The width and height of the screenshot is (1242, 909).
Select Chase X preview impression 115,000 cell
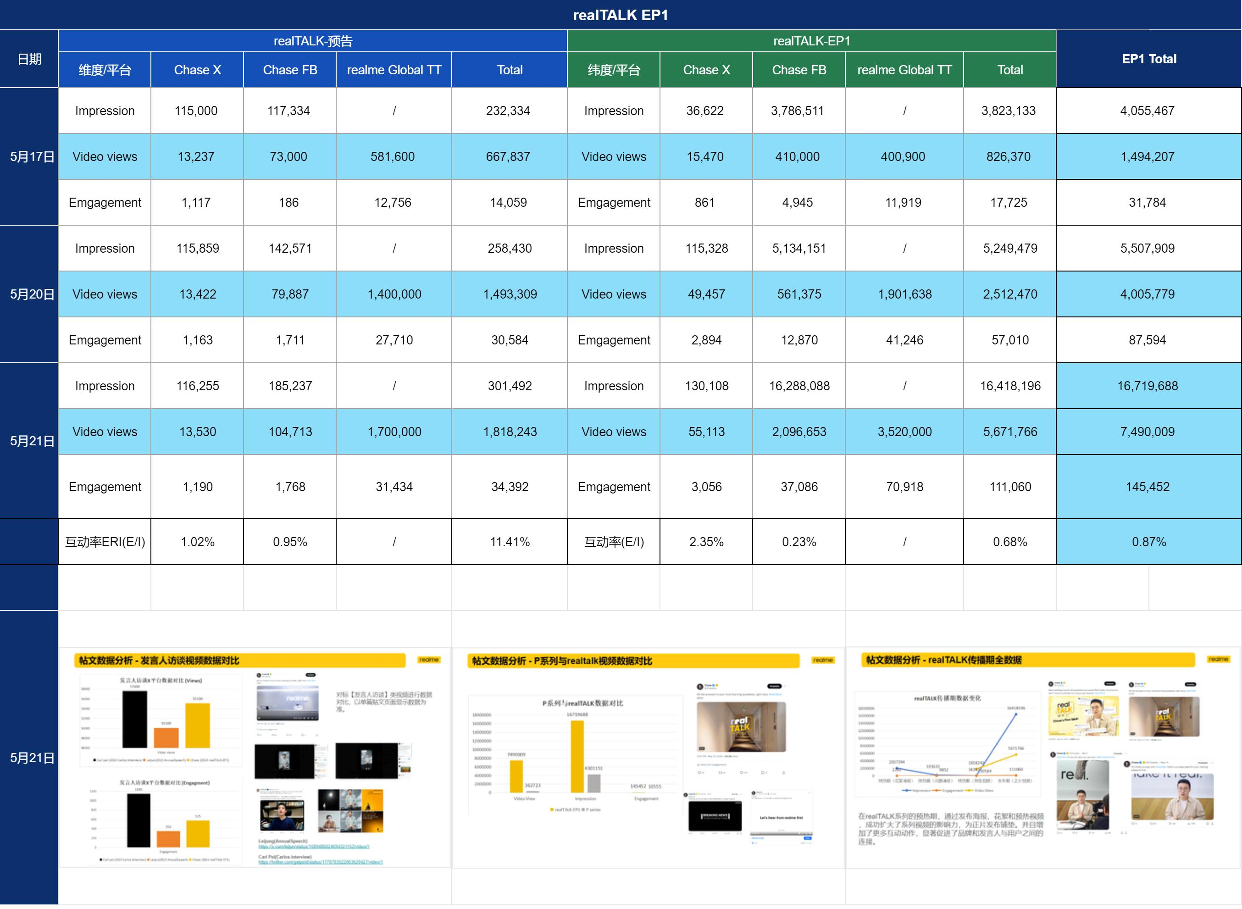(196, 111)
